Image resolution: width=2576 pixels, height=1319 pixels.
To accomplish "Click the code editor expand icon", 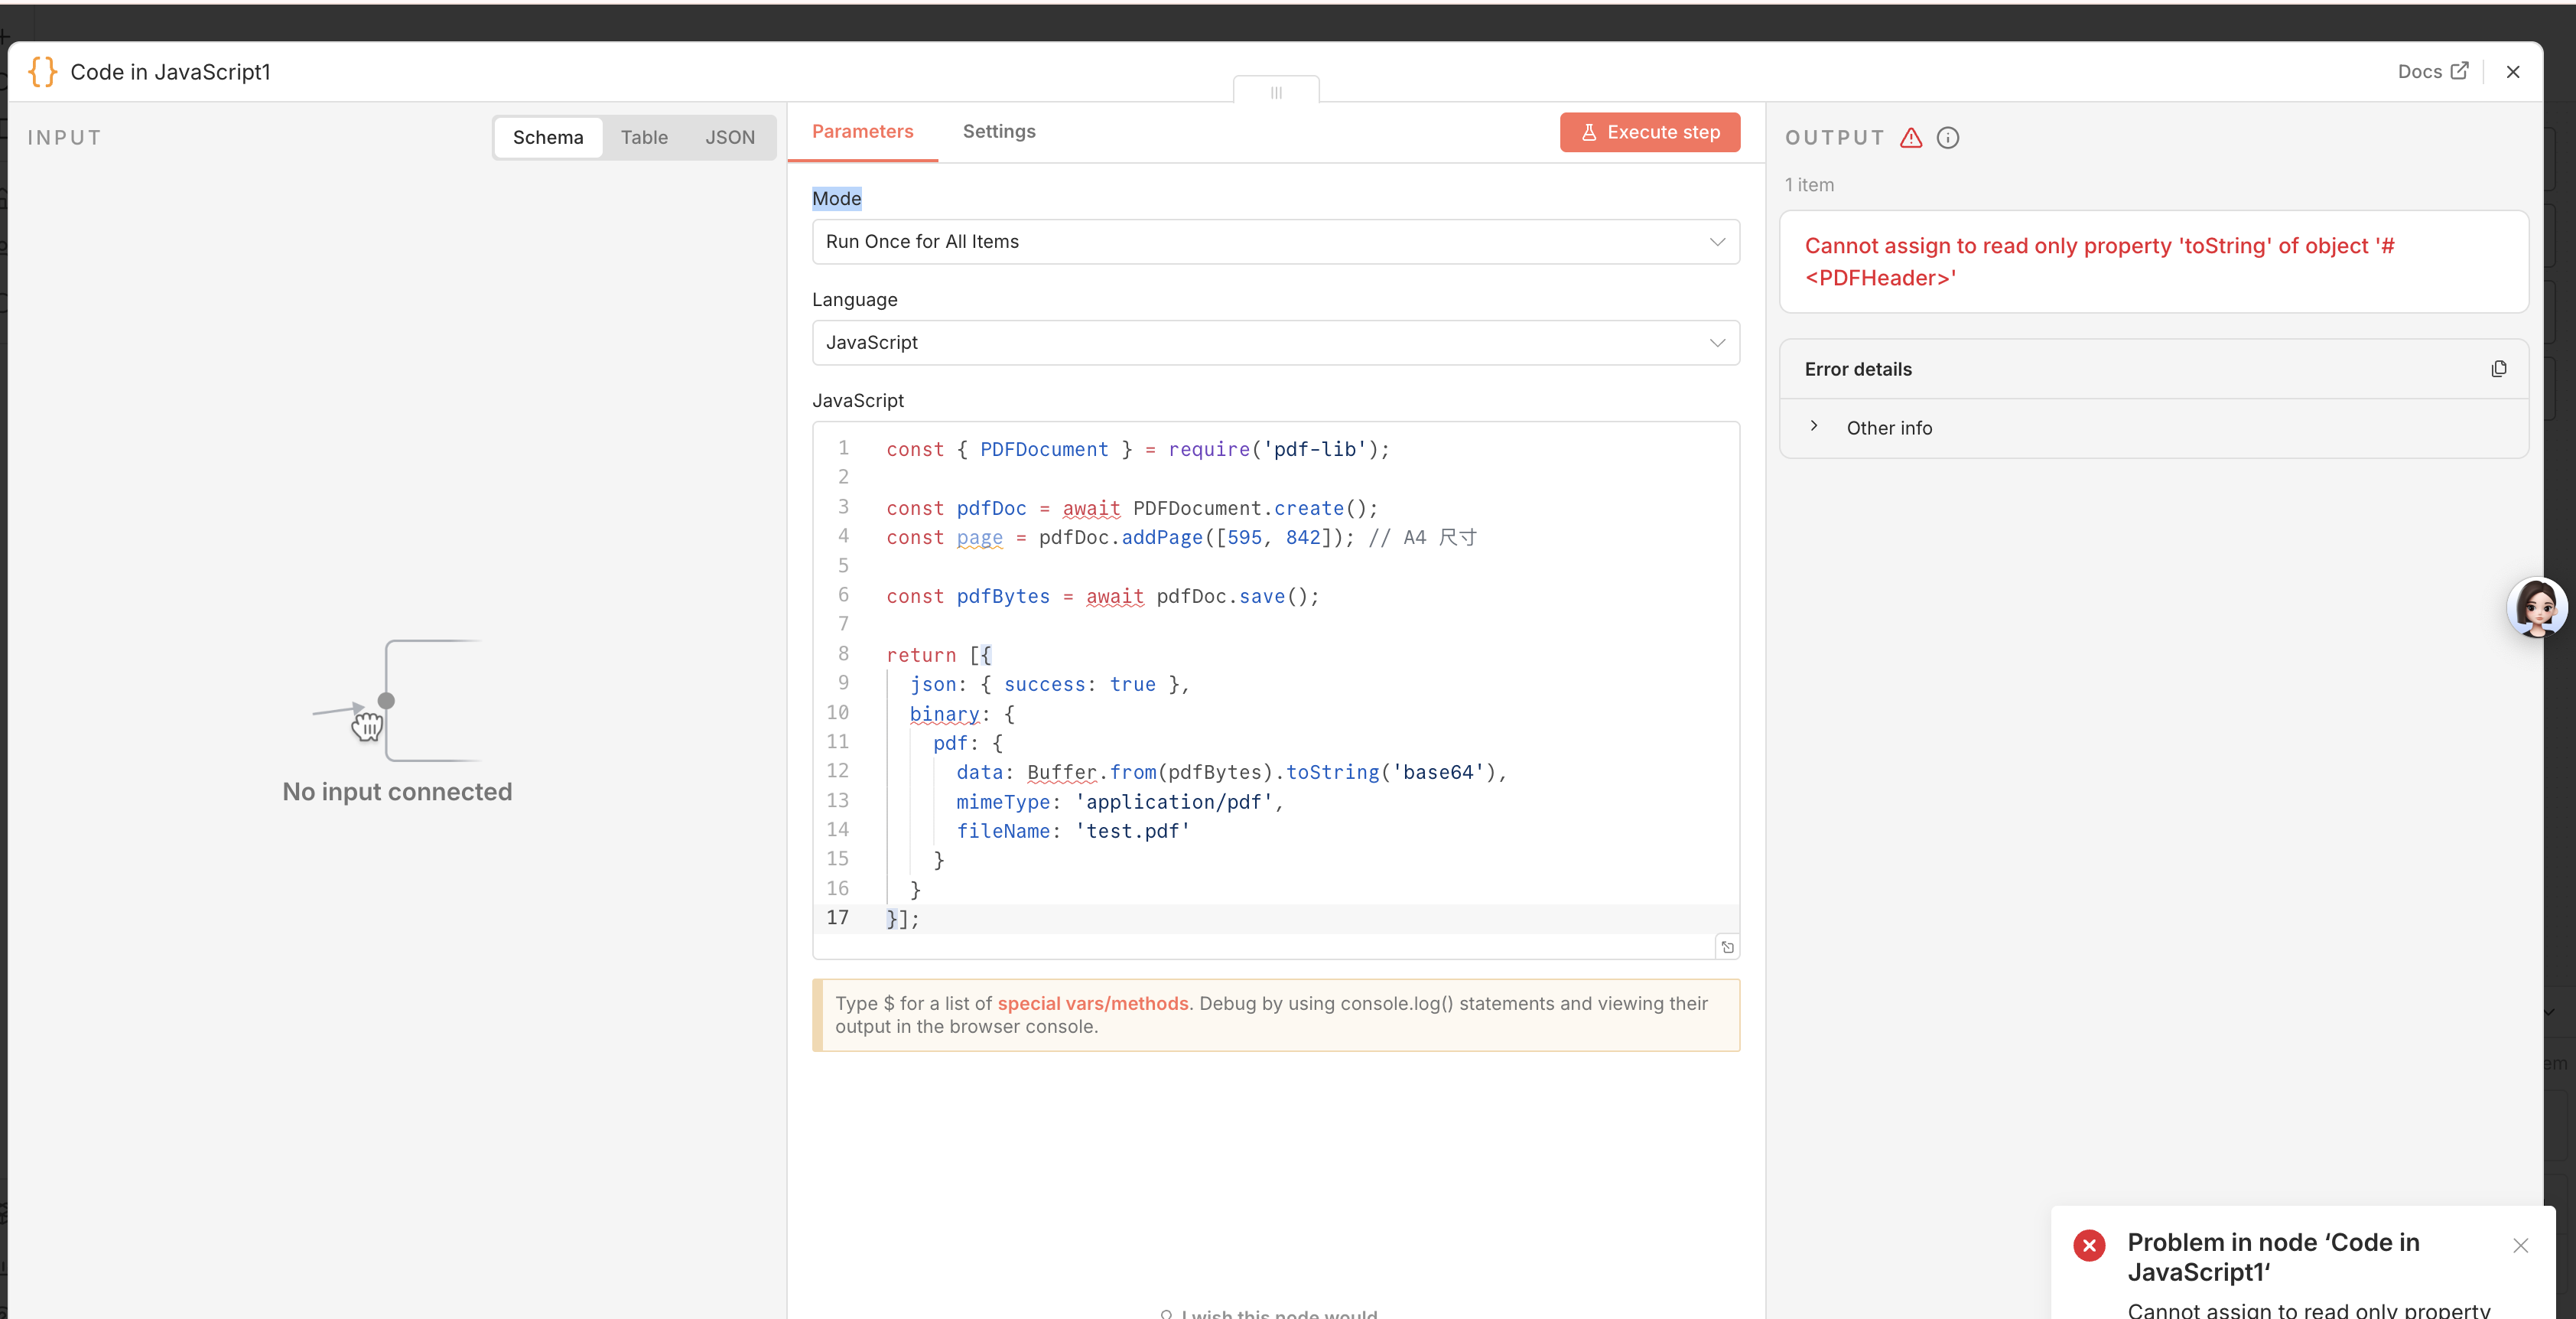I will pyautogui.click(x=1727, y=946).
